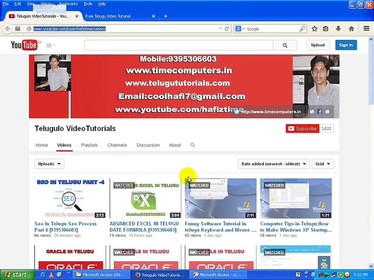Viewport: 374px width, 280px height.
Task: Click the magnifier in the Google search box
Action: (303, 29)
